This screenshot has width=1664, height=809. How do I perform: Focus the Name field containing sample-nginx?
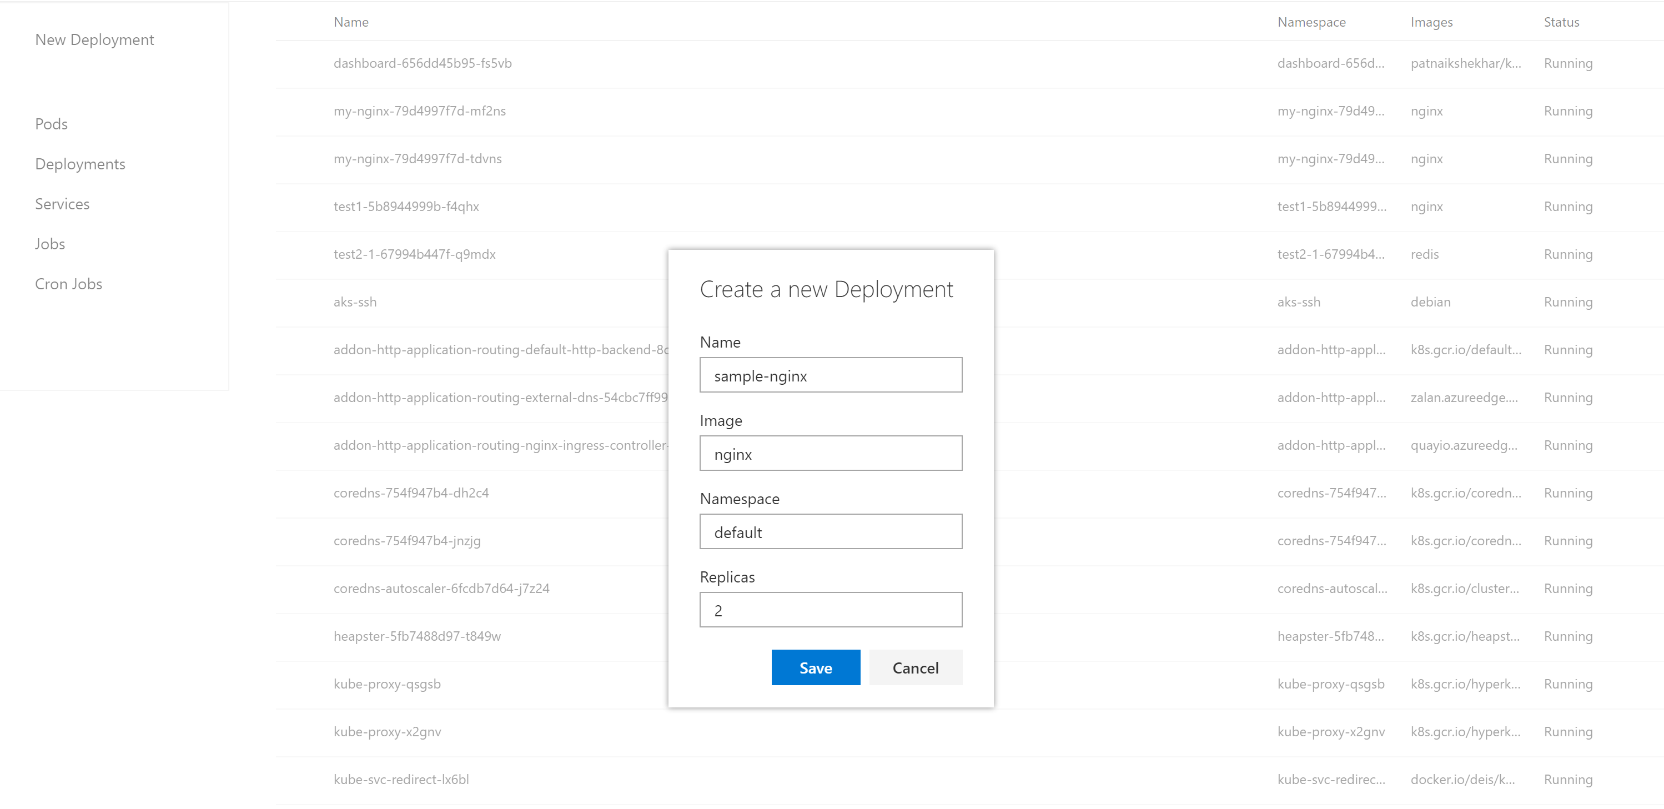(x=831, y=375)
